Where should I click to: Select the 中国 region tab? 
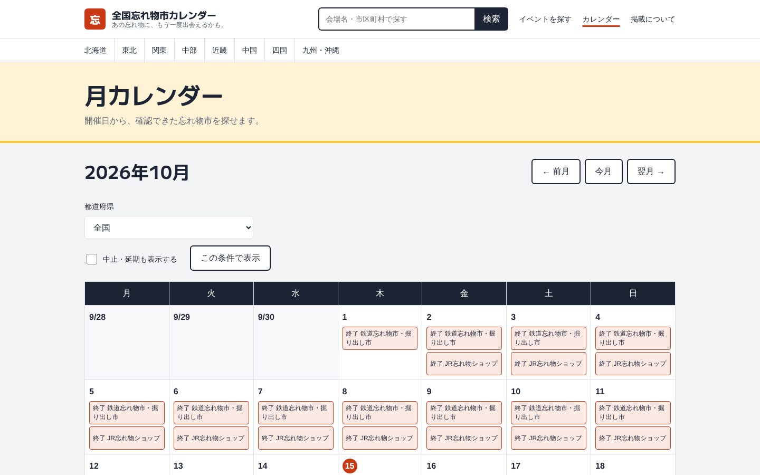pyautogui.click(x=250, y=50)
